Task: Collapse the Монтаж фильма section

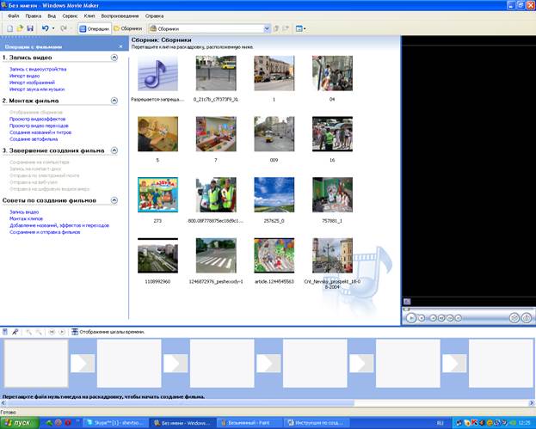Action: [x=114, y=101]
